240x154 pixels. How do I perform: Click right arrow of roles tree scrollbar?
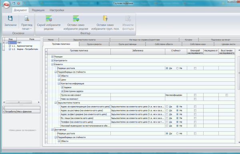click(x=39, y=102)
